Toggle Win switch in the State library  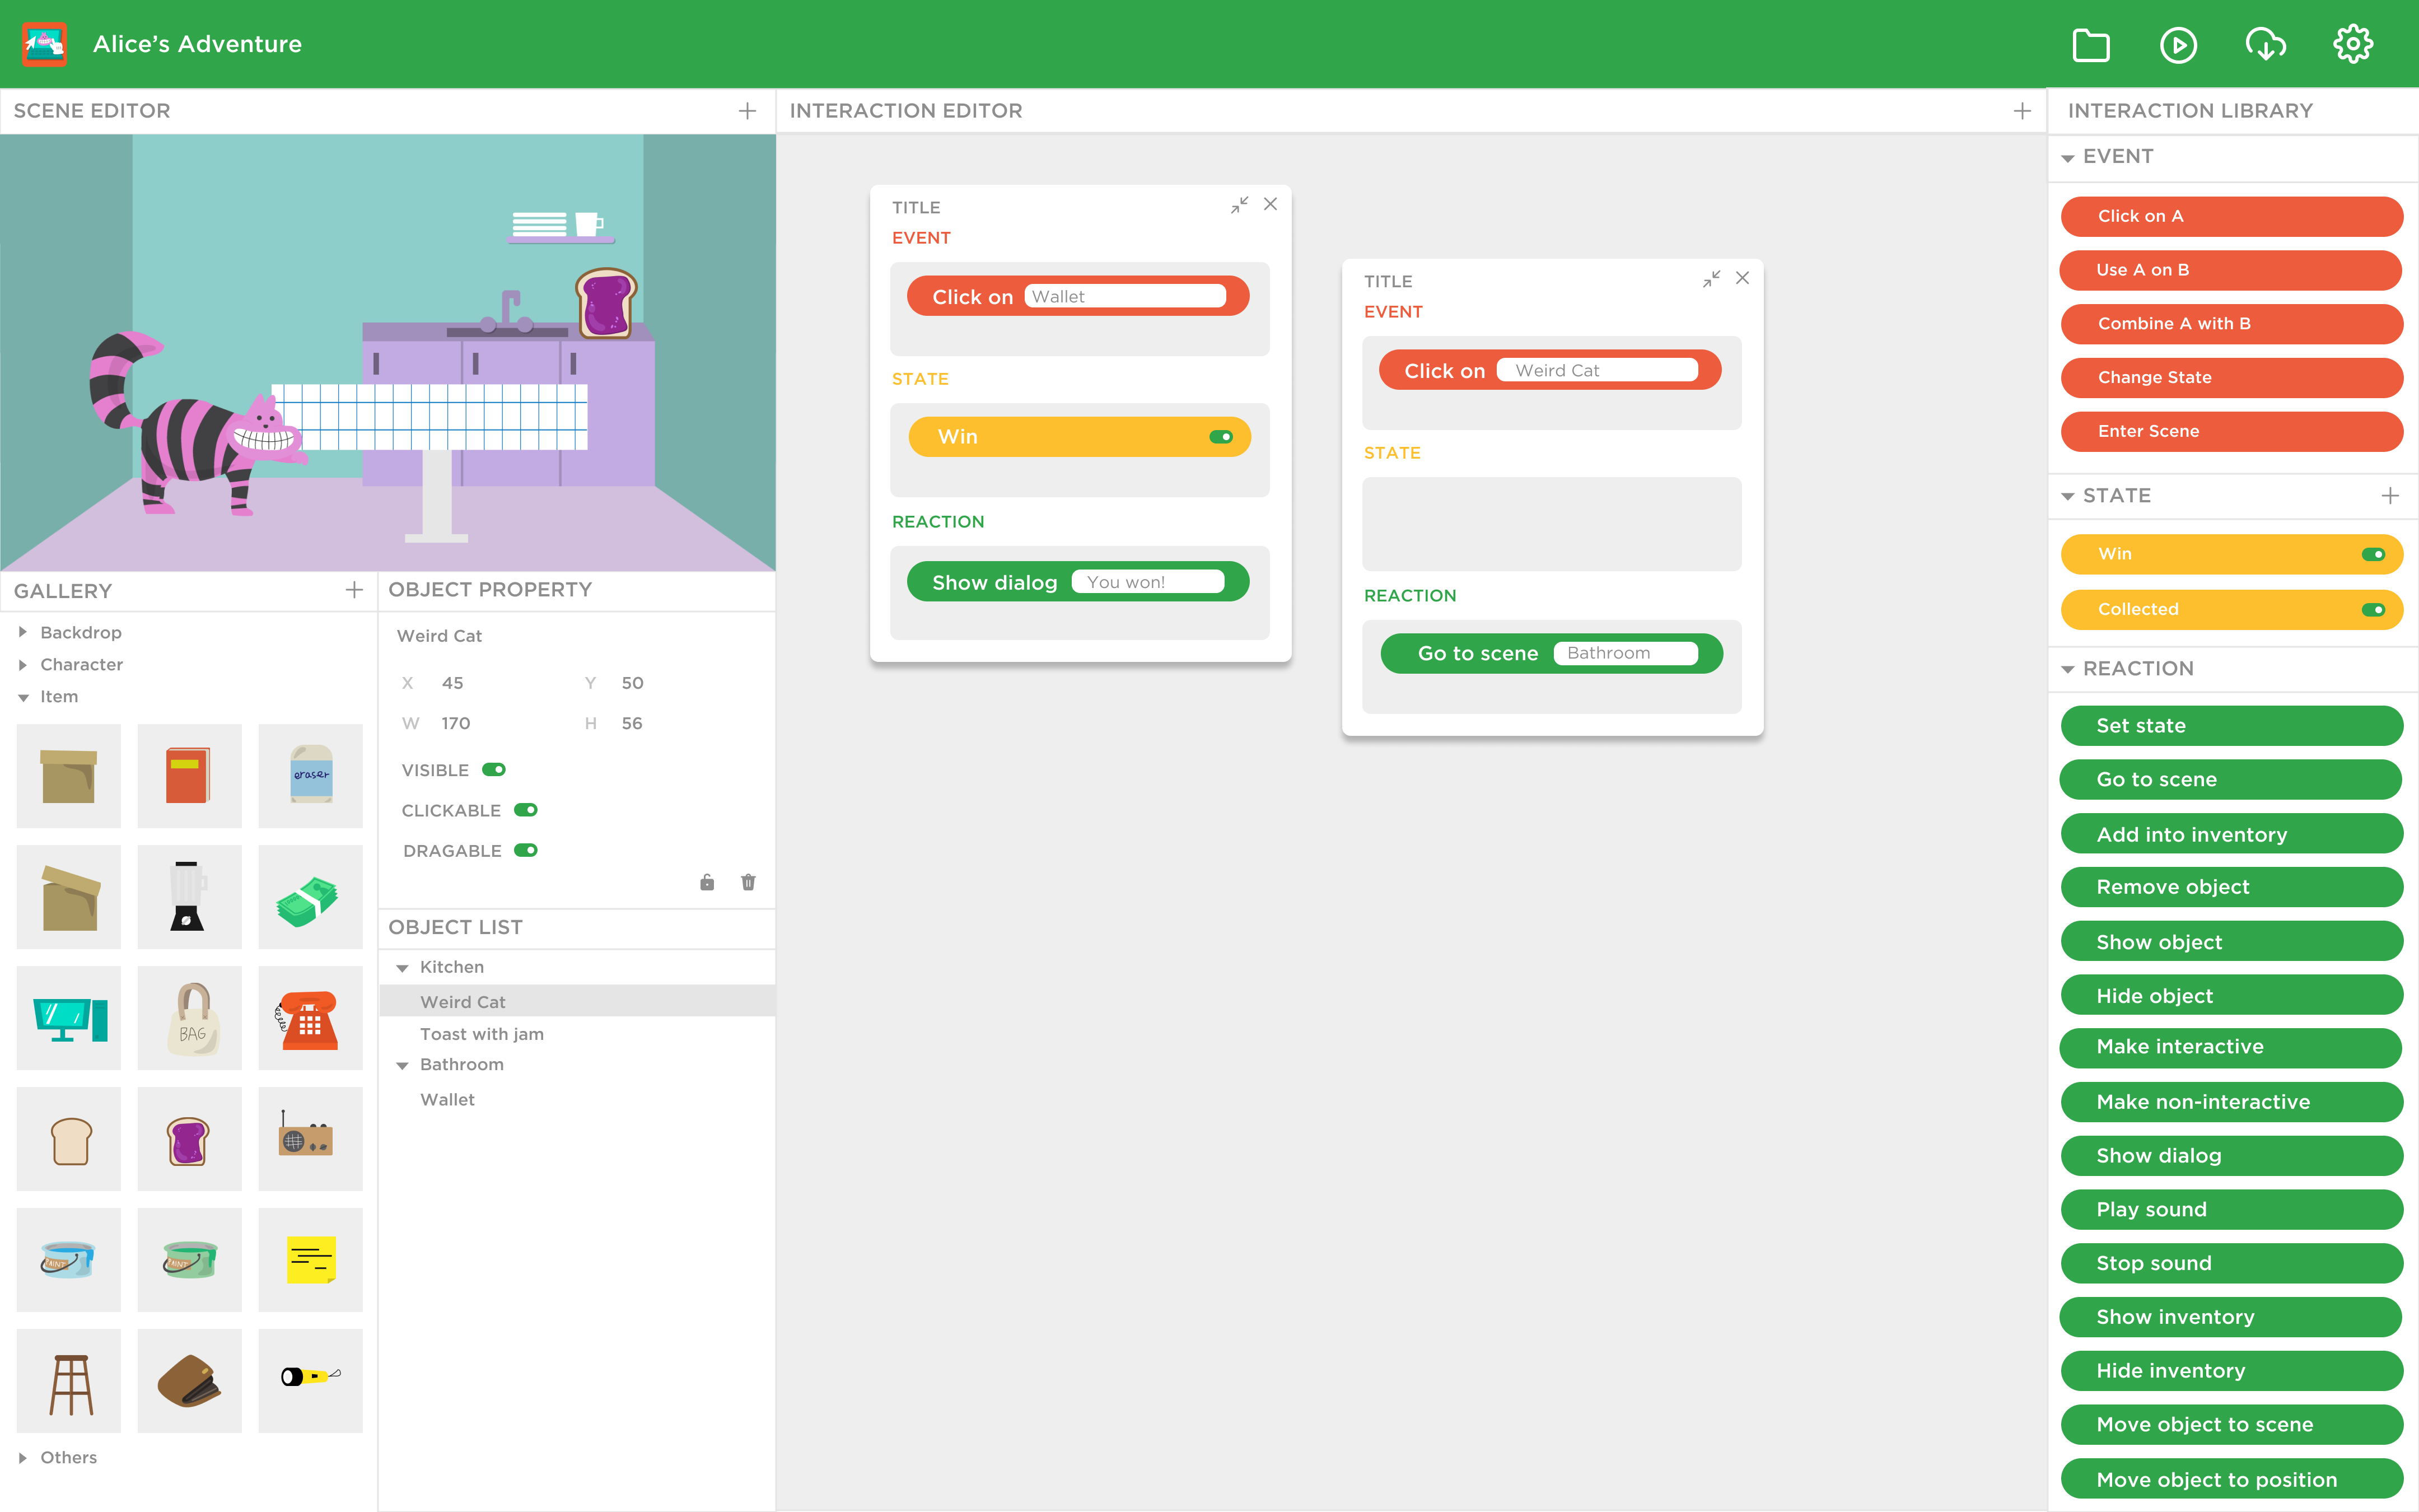click(2374, 554)
